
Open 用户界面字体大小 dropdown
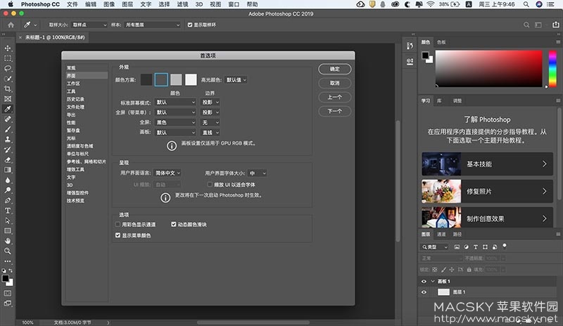(258, 174)
